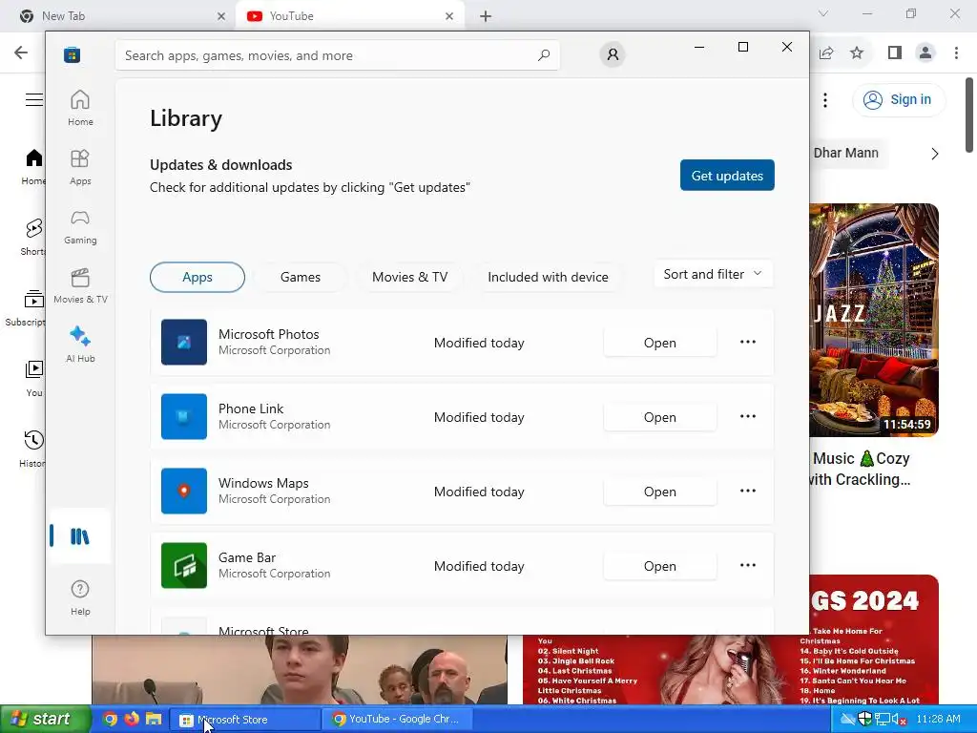Open a new Chrome tab with plus
The height and width of the screenshot is (733, 977).
click(486, 16)
